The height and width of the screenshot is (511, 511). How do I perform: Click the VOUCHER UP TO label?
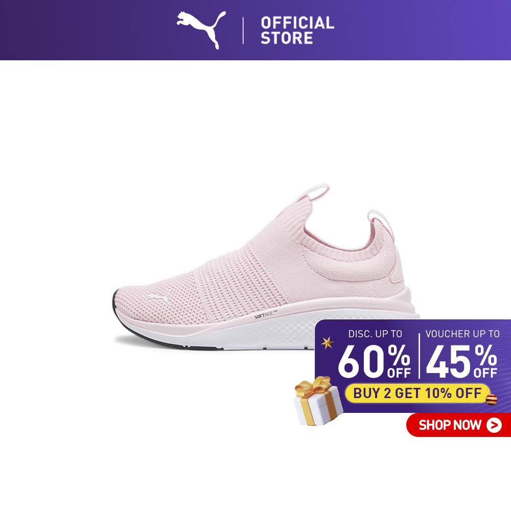pos(462,334)
